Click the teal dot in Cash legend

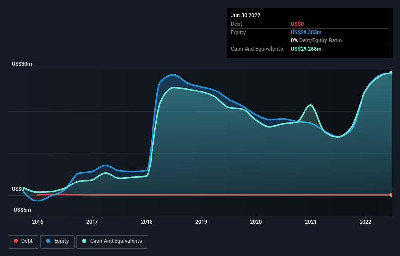coord(84,241)
